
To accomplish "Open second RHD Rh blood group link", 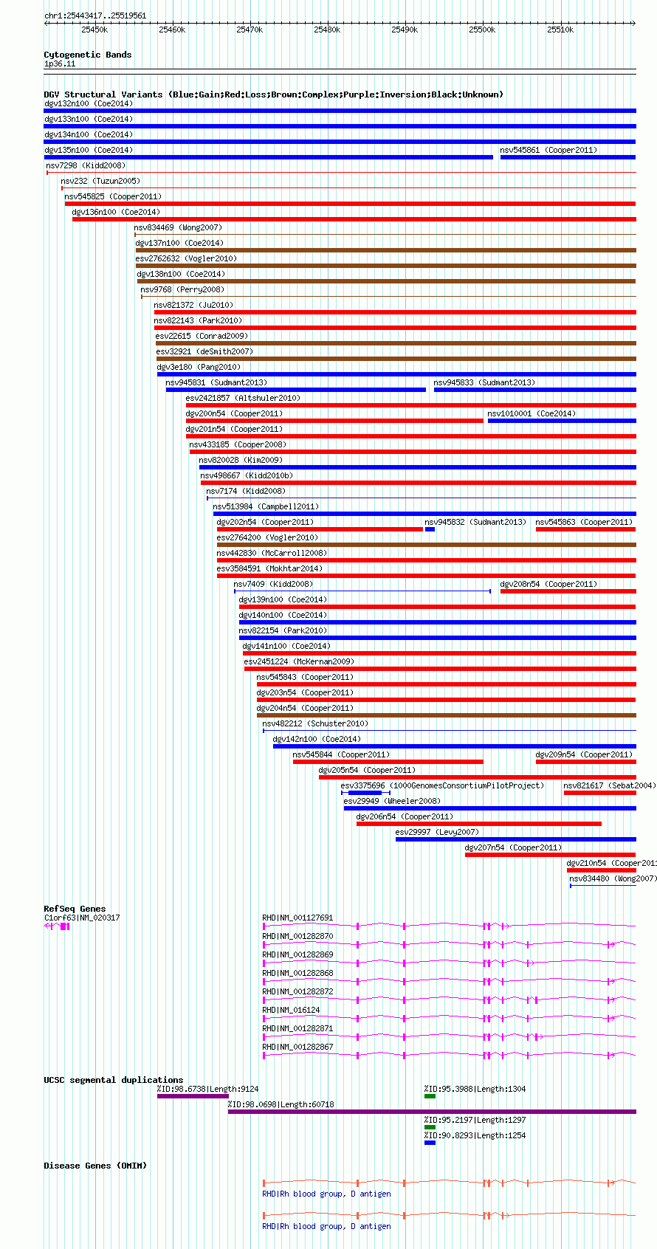I will tap(326, 1226).
